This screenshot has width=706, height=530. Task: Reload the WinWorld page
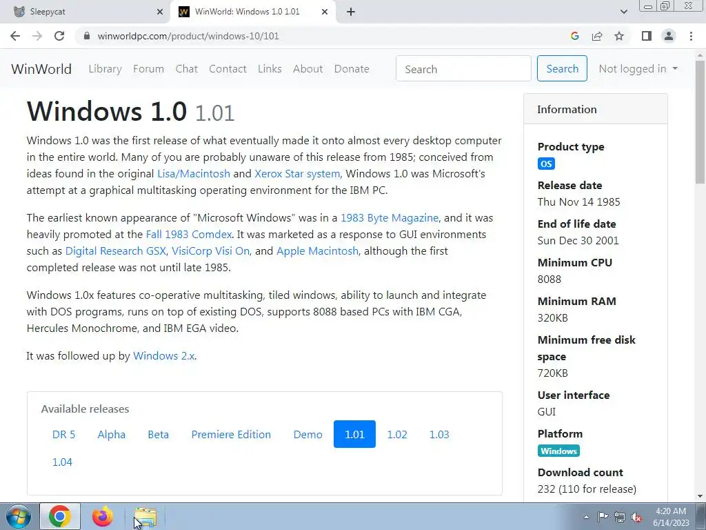coord(59,36)
